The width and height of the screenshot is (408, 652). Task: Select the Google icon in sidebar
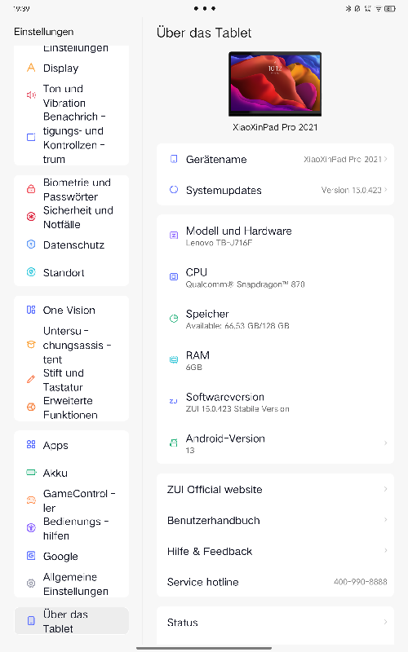tap(31, 556)
